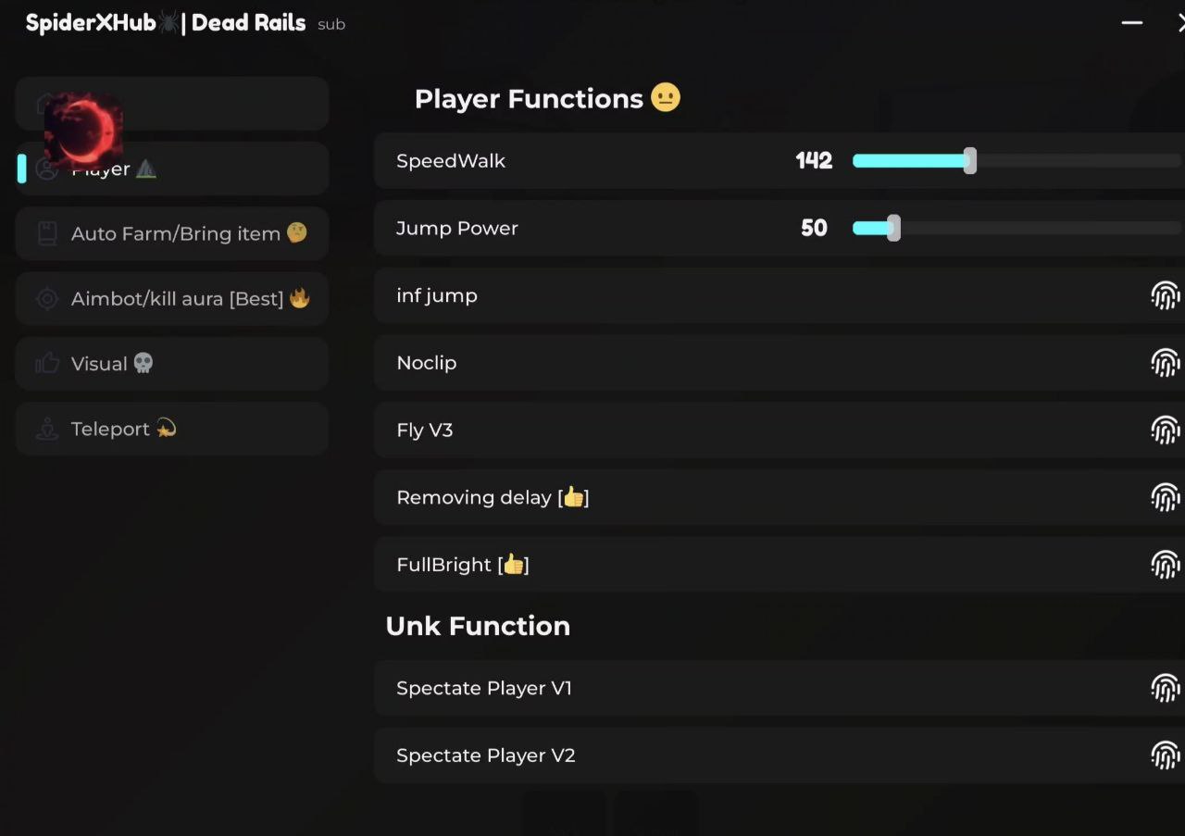Image resolution: width=1185 pixels, height=836 pixels.
Task: Click the user icon of the Player tab
Action: coord(46,169)
